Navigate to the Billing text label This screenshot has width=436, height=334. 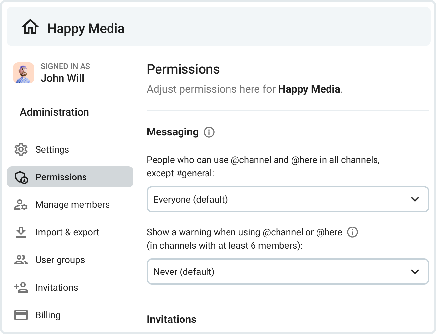click(48, 315)
